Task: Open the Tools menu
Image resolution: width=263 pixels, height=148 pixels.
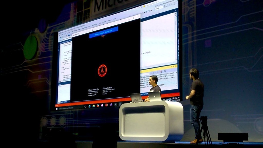Action: point(89,26)
